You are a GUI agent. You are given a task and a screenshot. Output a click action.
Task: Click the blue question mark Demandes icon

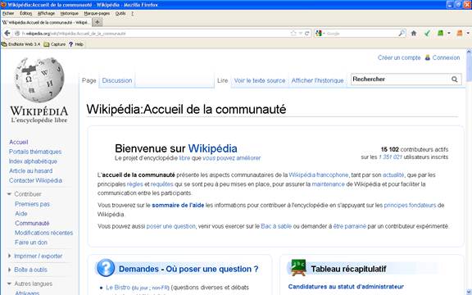106,268
